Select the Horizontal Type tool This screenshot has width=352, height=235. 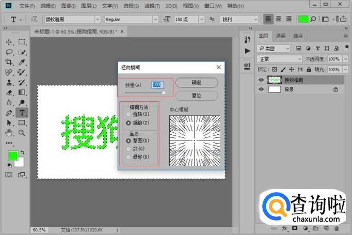[x=22, y=113]
